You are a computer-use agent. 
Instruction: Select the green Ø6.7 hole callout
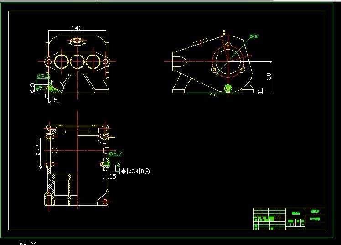pos(115,154)
